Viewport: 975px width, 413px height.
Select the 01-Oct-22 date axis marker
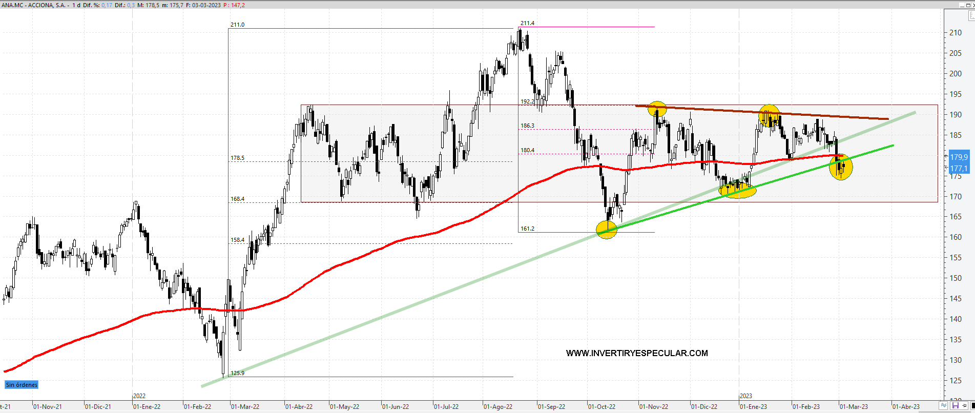[601, 407]
